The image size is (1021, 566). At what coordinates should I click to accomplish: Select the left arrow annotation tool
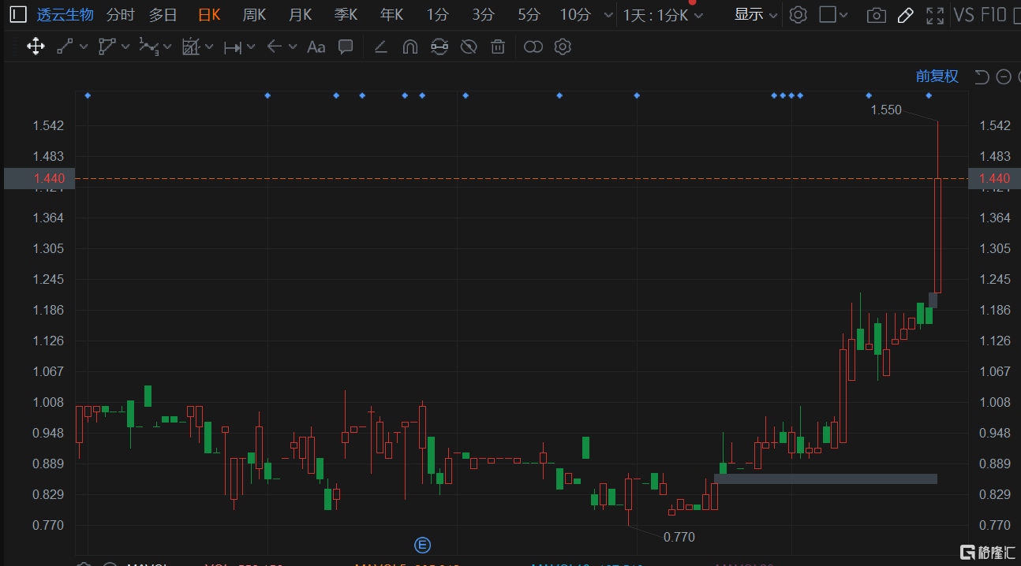tap(274, 47)
